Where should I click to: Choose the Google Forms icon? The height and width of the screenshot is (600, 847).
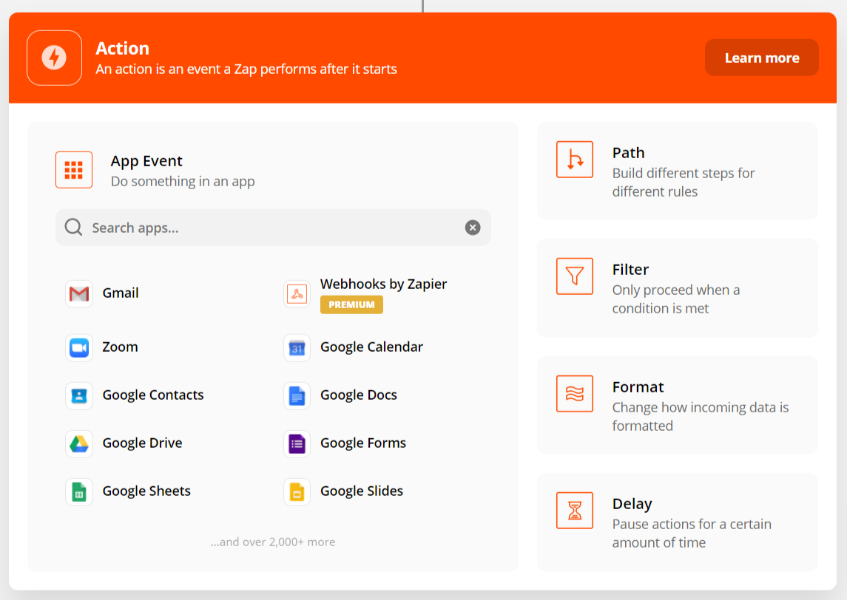click(x=297, y=443)
